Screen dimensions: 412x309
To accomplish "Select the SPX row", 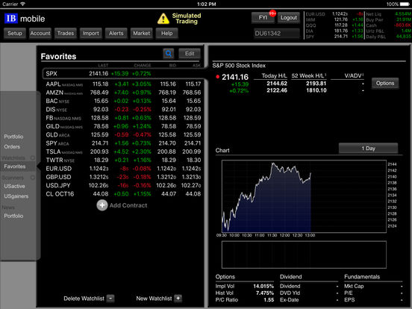I will (123, 74).
